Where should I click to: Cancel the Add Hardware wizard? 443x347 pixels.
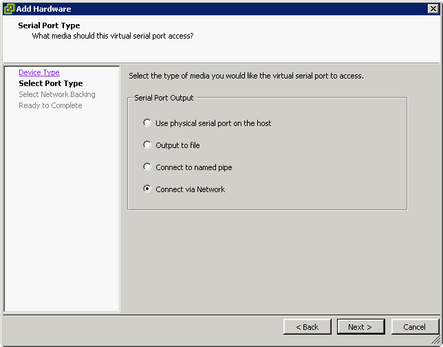tap(415, 327)
